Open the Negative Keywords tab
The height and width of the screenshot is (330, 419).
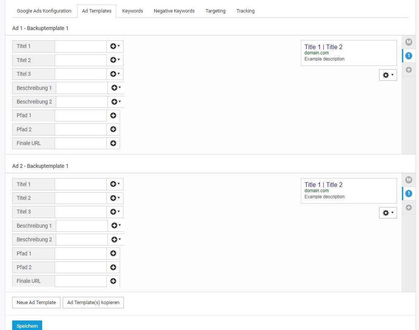pyautogui.click(x=174, y=11)
